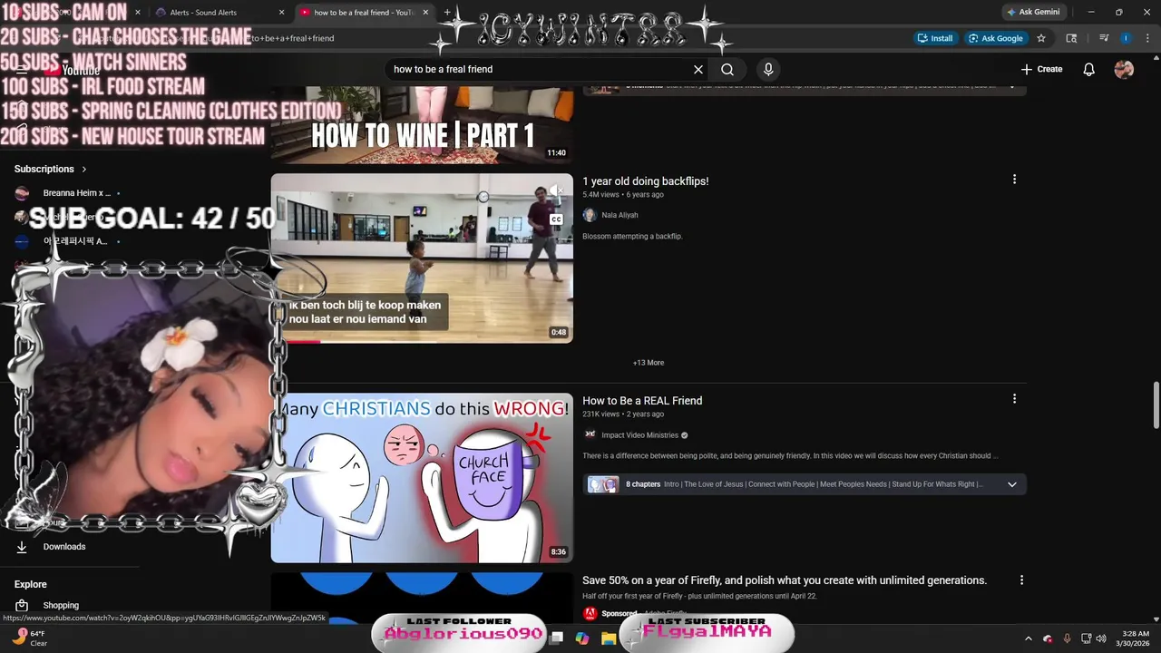1161x653 pixels.
Task: Click the Ask Google lens button
Action: (x=995, y=38)
